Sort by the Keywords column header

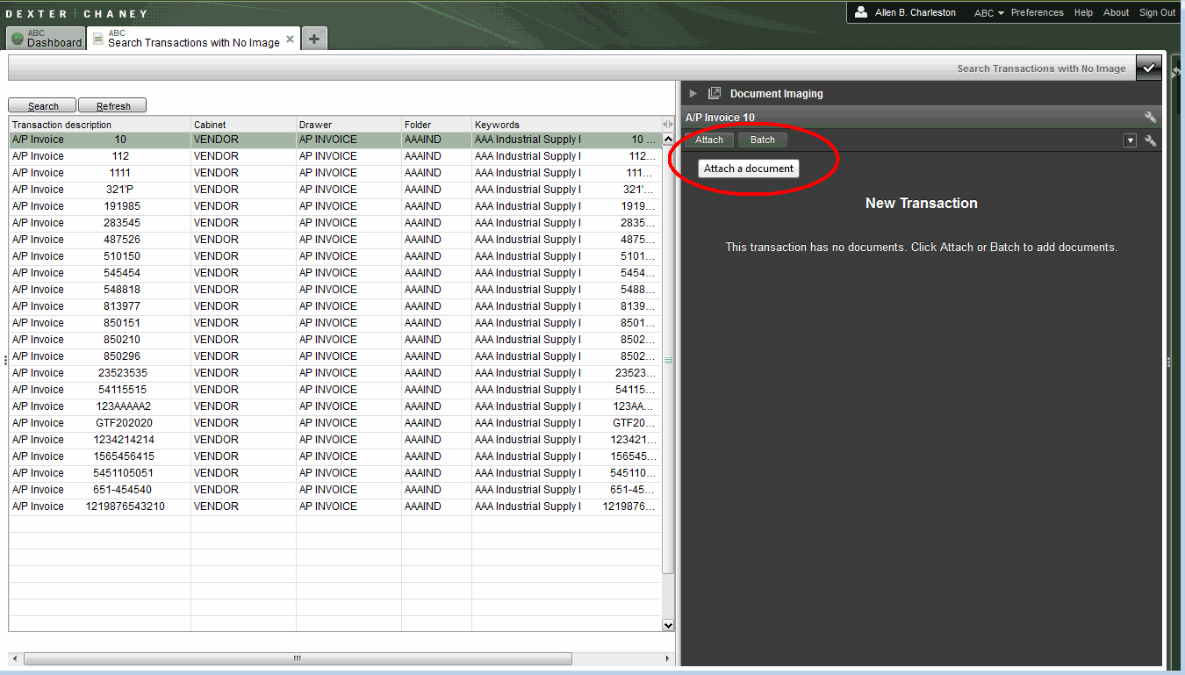coord(566,125)
